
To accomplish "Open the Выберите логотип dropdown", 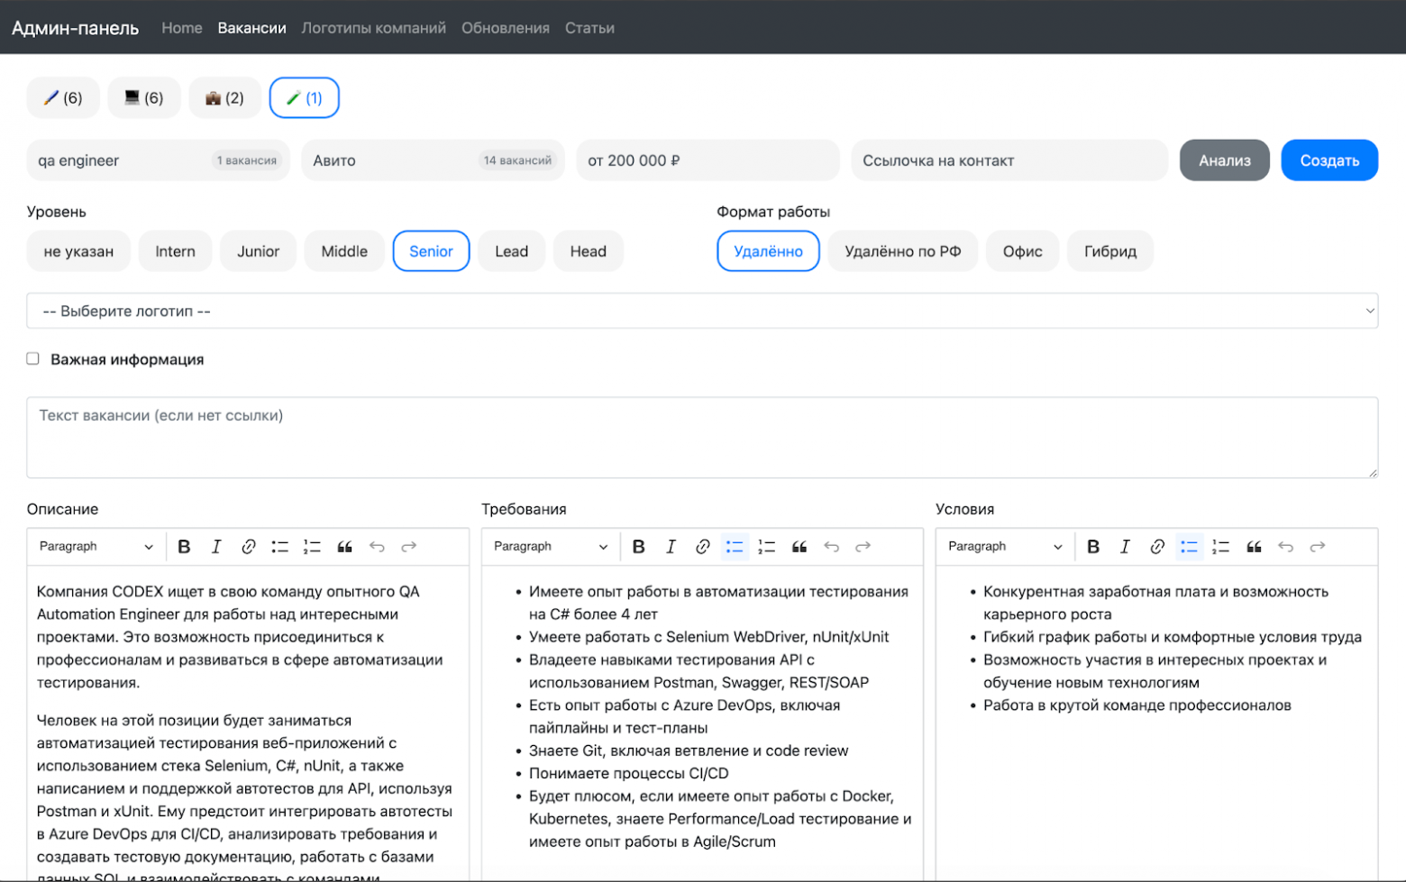I will pyautogui.click(x=702, y=311).
